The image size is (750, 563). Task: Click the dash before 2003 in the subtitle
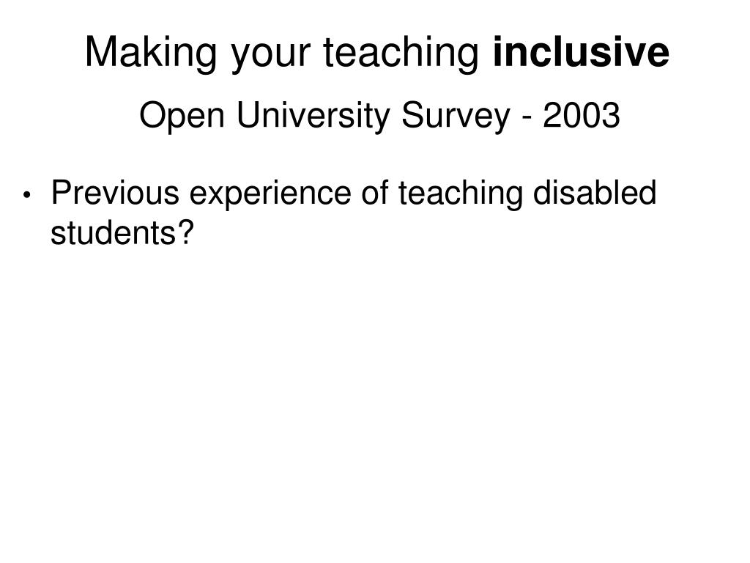(x=527, y=119)
